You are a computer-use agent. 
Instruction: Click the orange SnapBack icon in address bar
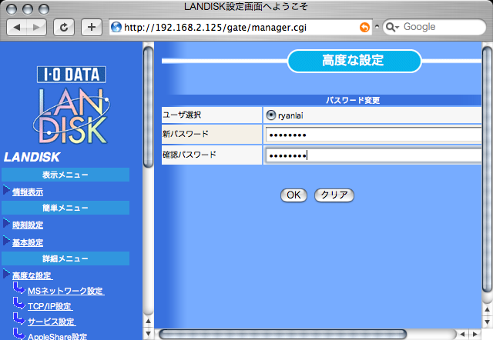(364, 28)
